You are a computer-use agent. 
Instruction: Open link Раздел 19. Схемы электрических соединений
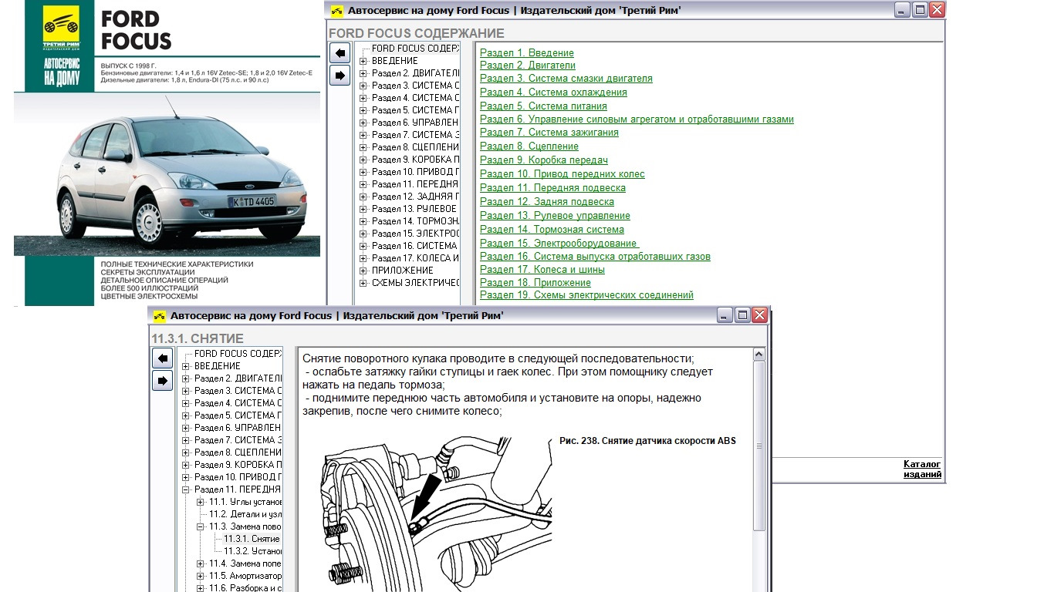(586, 295)
